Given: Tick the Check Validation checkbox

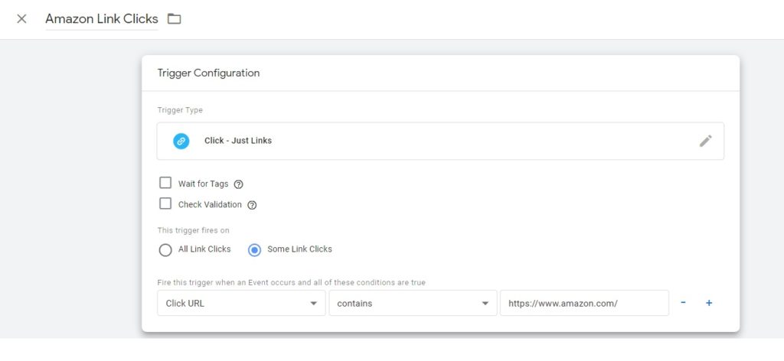Looking at the screenshot, I should coord(165,204).
